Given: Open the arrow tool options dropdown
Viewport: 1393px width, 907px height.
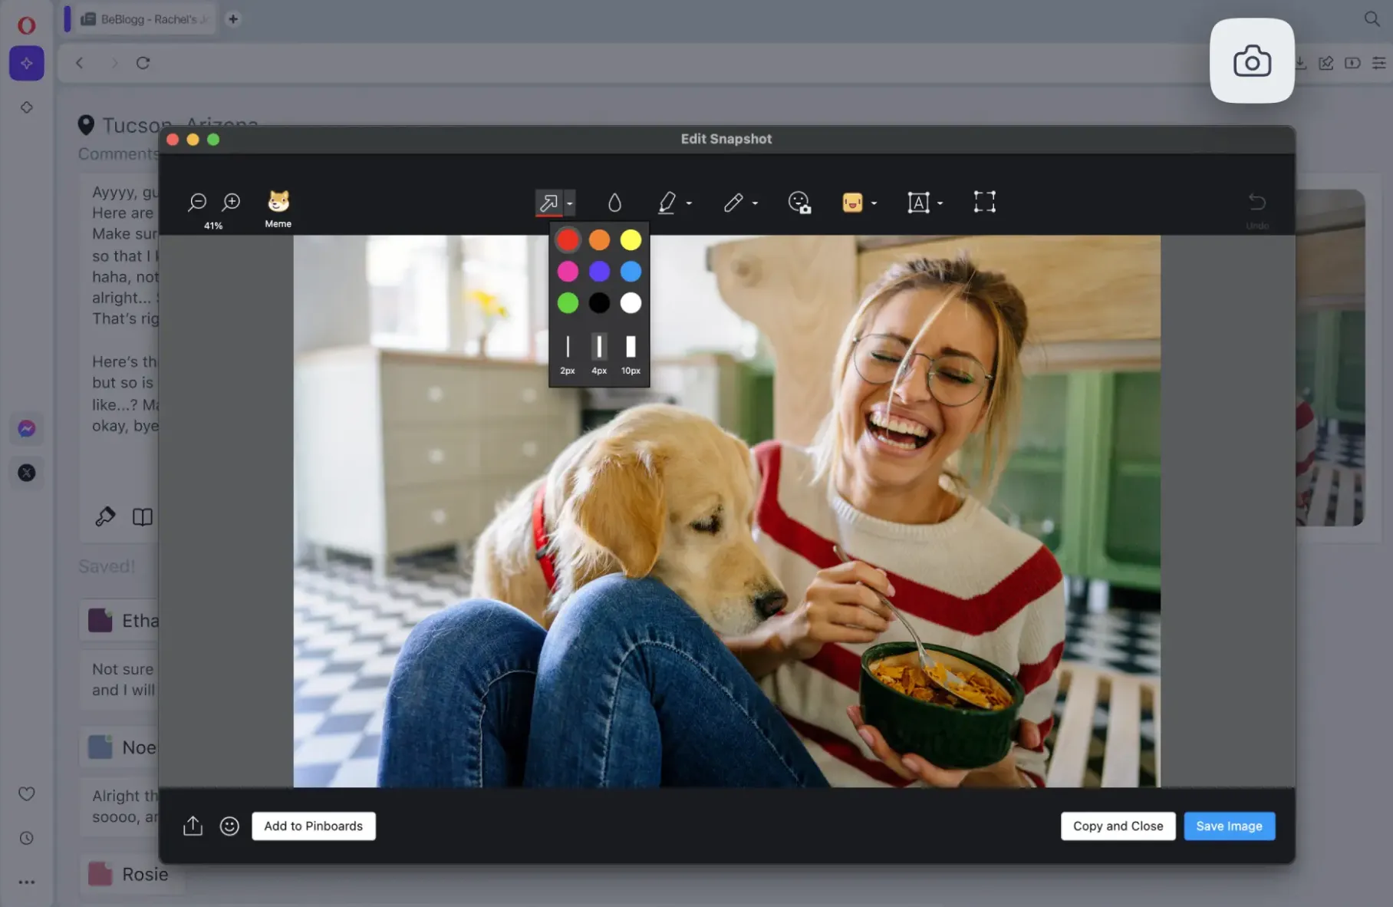Looking at the screenshot, I should [x=569, y=202].
